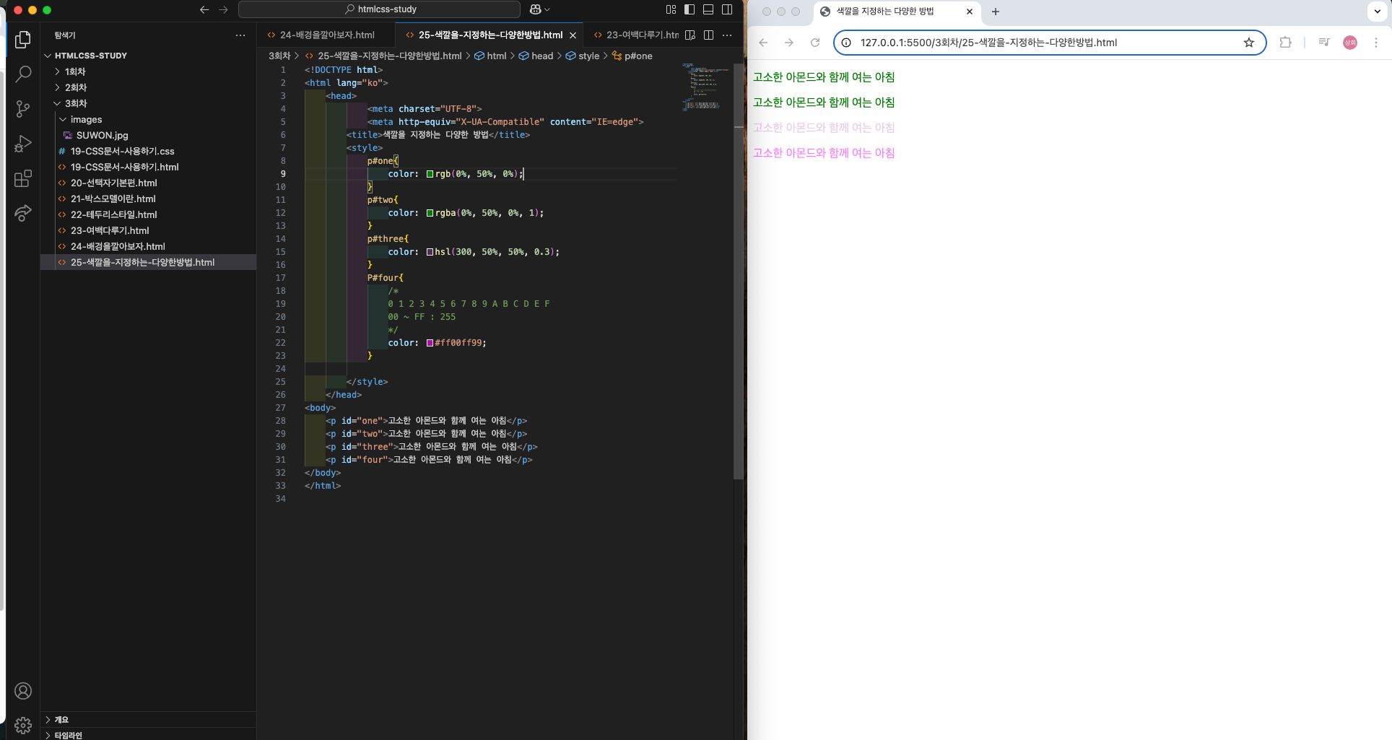
Task: Open the Search view in activity bar
Action: (x=23, y=74)
